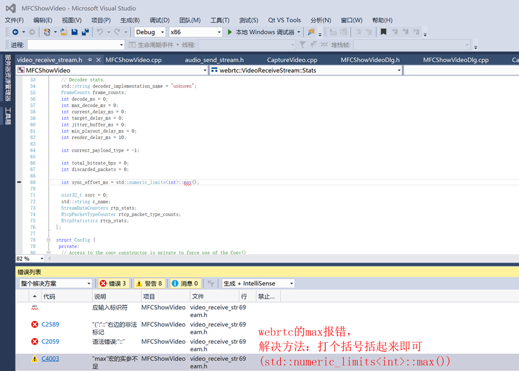
Task: Toggle the 警告 8 warnings filter
Action: (149, 283)
